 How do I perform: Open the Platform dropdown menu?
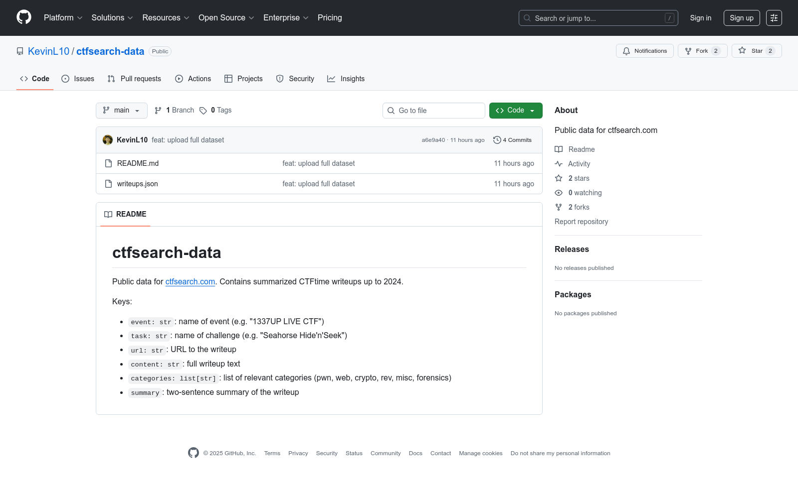63,18
